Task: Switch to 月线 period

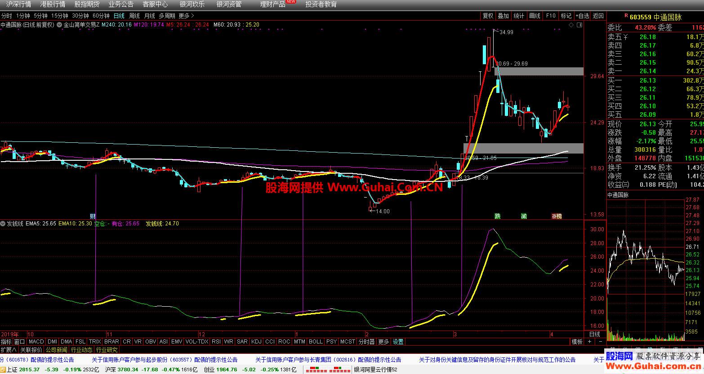Action: pyautogui.click(x=149, y=16)
